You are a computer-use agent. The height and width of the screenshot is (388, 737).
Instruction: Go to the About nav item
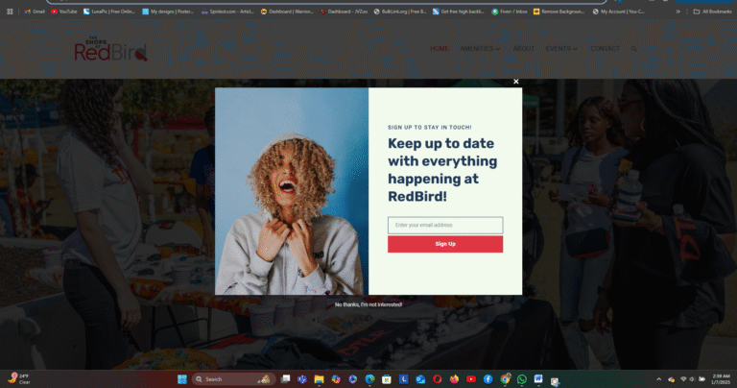click(524, 48)
